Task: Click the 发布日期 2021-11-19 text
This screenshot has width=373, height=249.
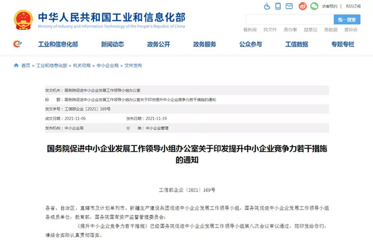Action: coord(147,118)
